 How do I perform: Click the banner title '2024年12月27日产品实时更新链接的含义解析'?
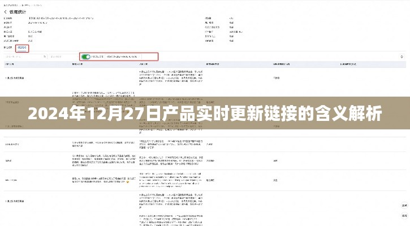(x=205, y=113)
